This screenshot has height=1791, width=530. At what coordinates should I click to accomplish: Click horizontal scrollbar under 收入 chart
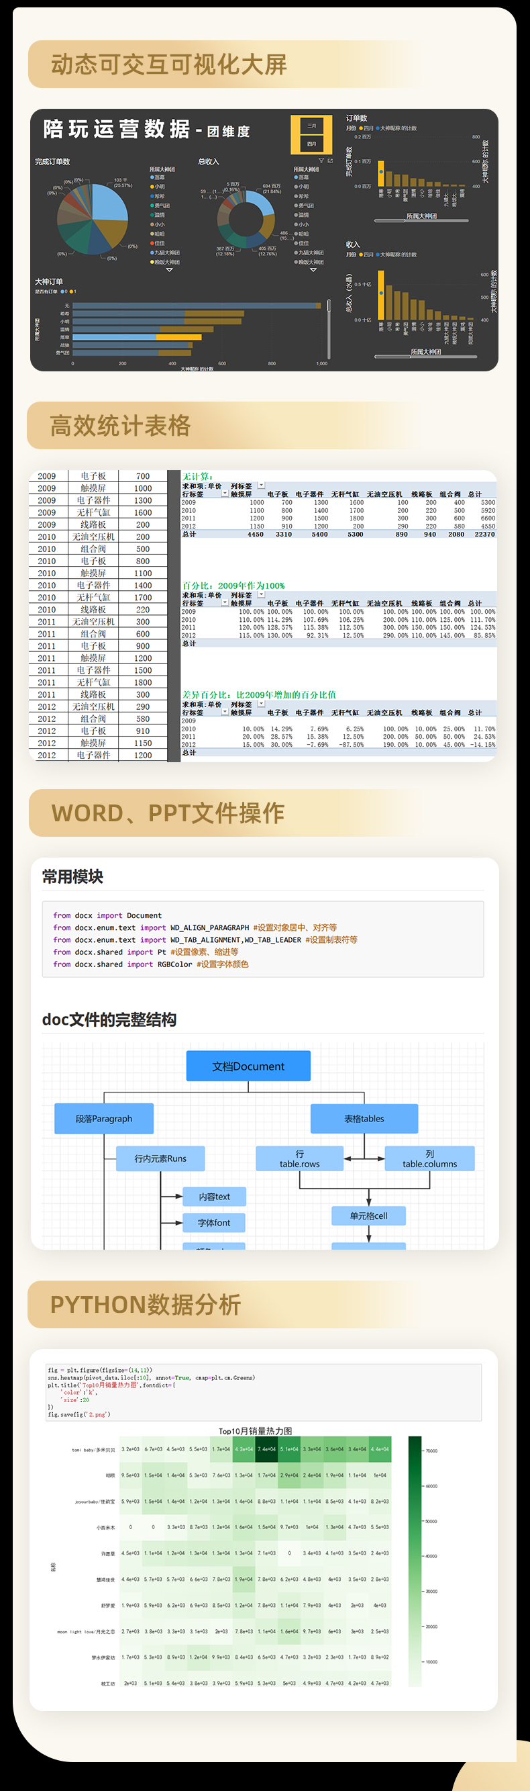tap(425, 357)
